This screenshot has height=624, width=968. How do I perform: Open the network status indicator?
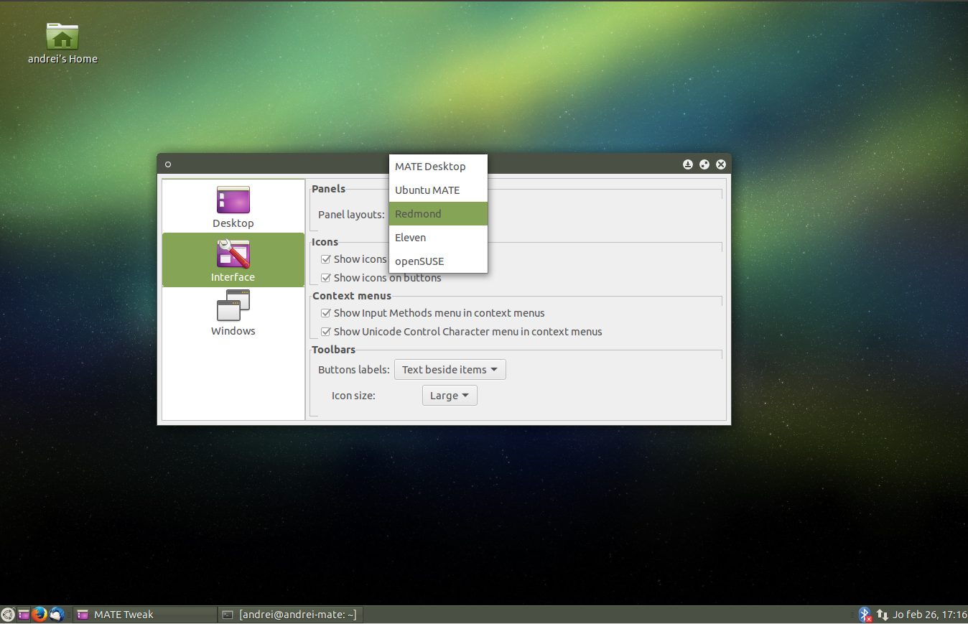[x=881, y=614]
